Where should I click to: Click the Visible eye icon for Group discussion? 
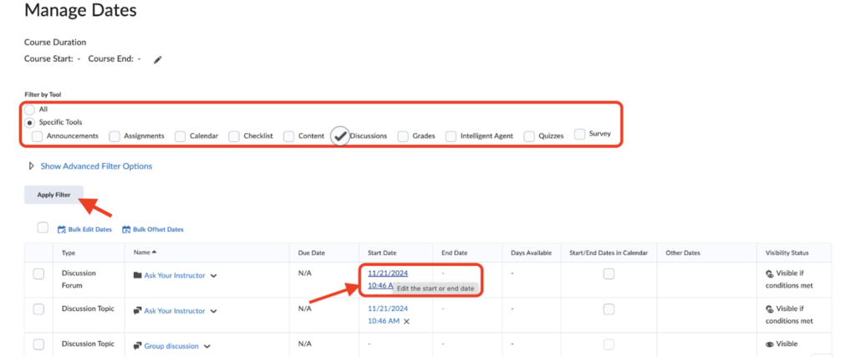click(x=770, y=344)
